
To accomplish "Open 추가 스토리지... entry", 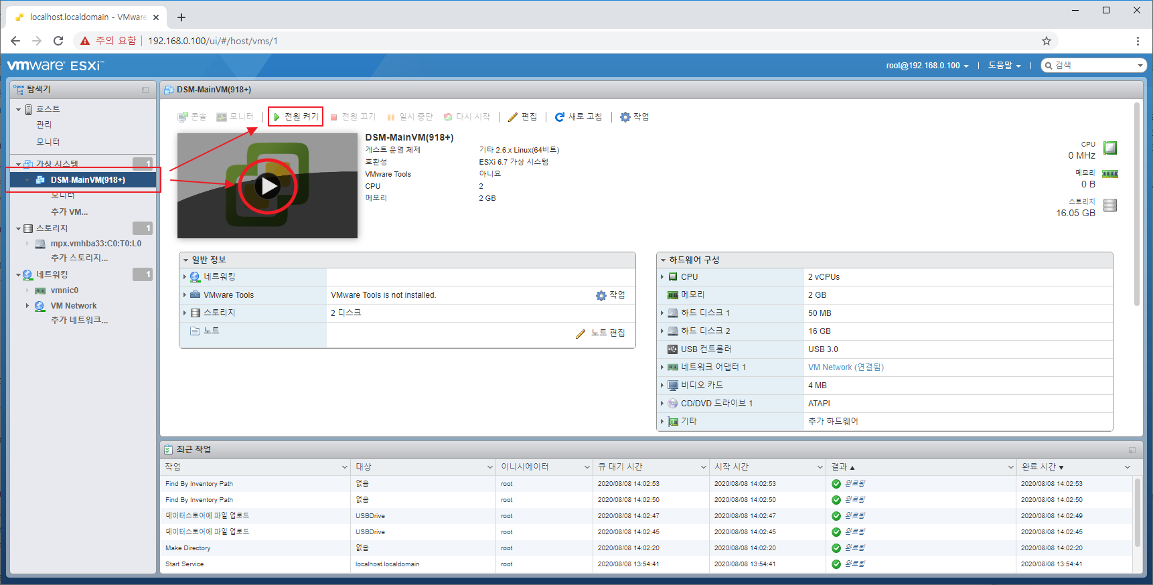I will point(79,258).
